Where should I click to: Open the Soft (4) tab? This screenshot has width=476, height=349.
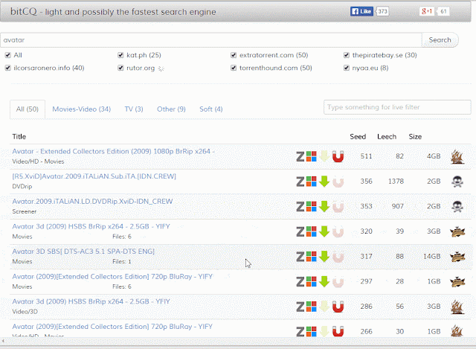click(211, 109)
